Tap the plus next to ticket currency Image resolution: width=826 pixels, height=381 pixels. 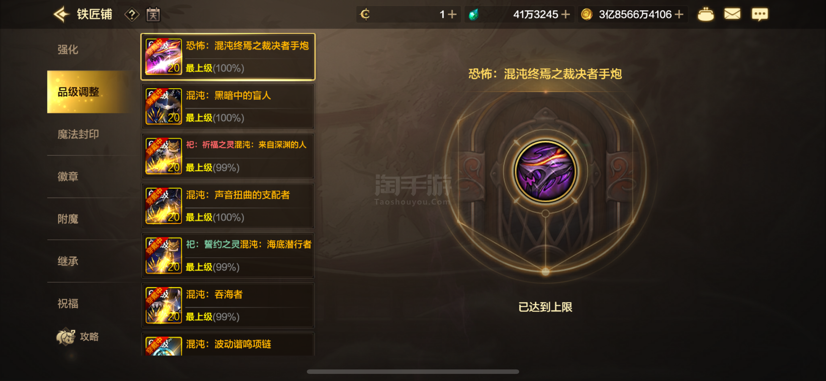[452, 15]
